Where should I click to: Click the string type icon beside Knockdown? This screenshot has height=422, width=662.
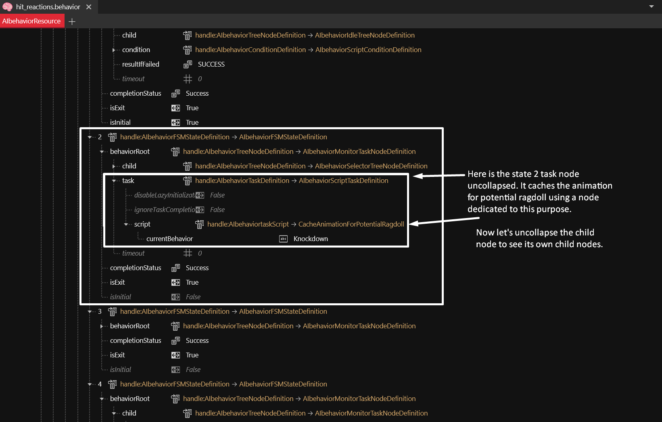point(283,239)
